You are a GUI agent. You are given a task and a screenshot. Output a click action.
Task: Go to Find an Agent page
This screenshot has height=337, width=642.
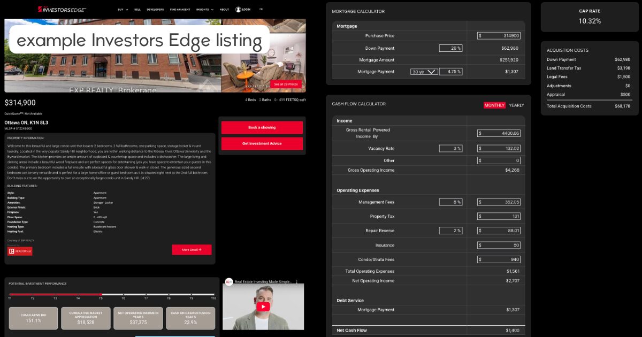point(179,9)
